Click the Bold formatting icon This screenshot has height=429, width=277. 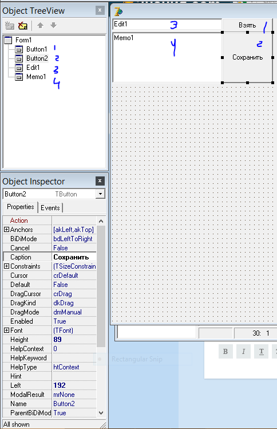pos(225,351)
